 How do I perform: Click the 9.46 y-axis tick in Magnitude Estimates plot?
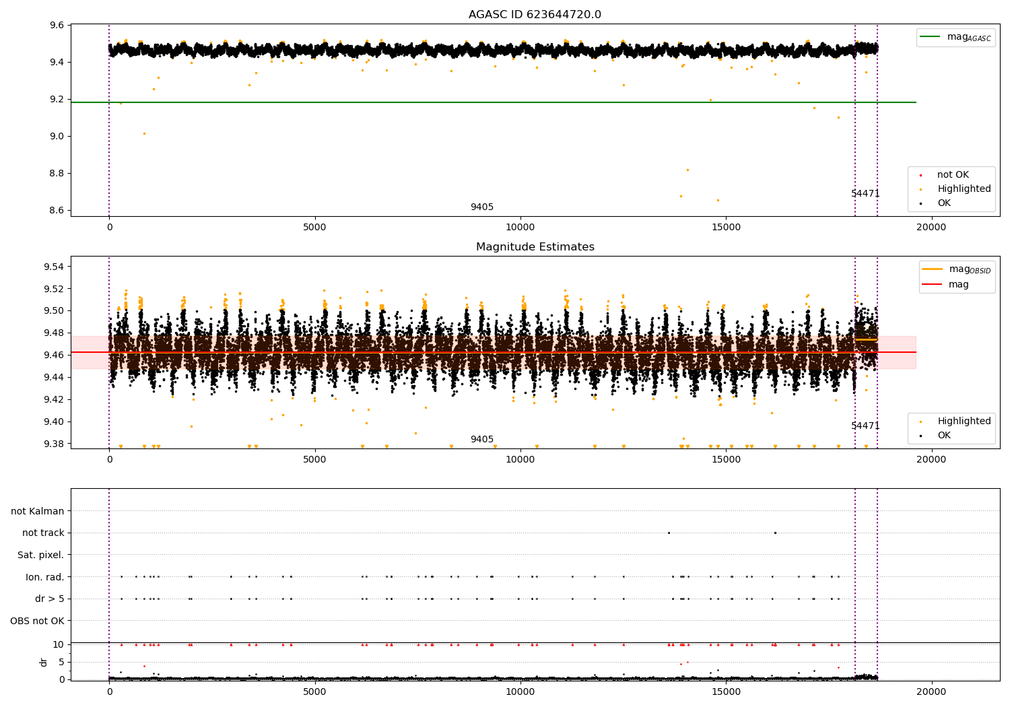54,356
